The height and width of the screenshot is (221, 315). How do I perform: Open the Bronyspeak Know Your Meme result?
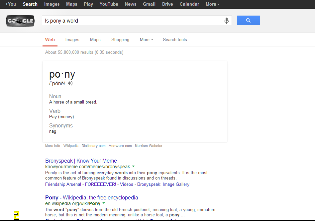81,161
